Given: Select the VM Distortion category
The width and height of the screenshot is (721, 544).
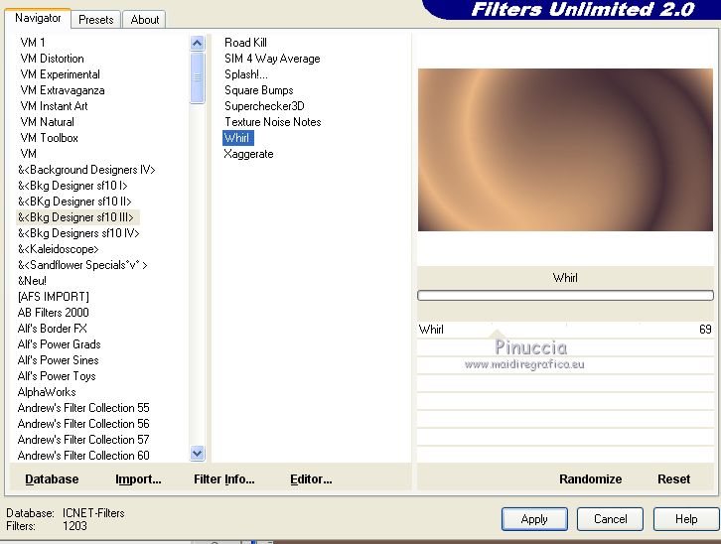Looking at the screenshot, I should click(52, 59).
